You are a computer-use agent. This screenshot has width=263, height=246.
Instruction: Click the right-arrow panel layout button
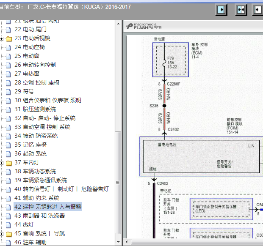point(221,10)
